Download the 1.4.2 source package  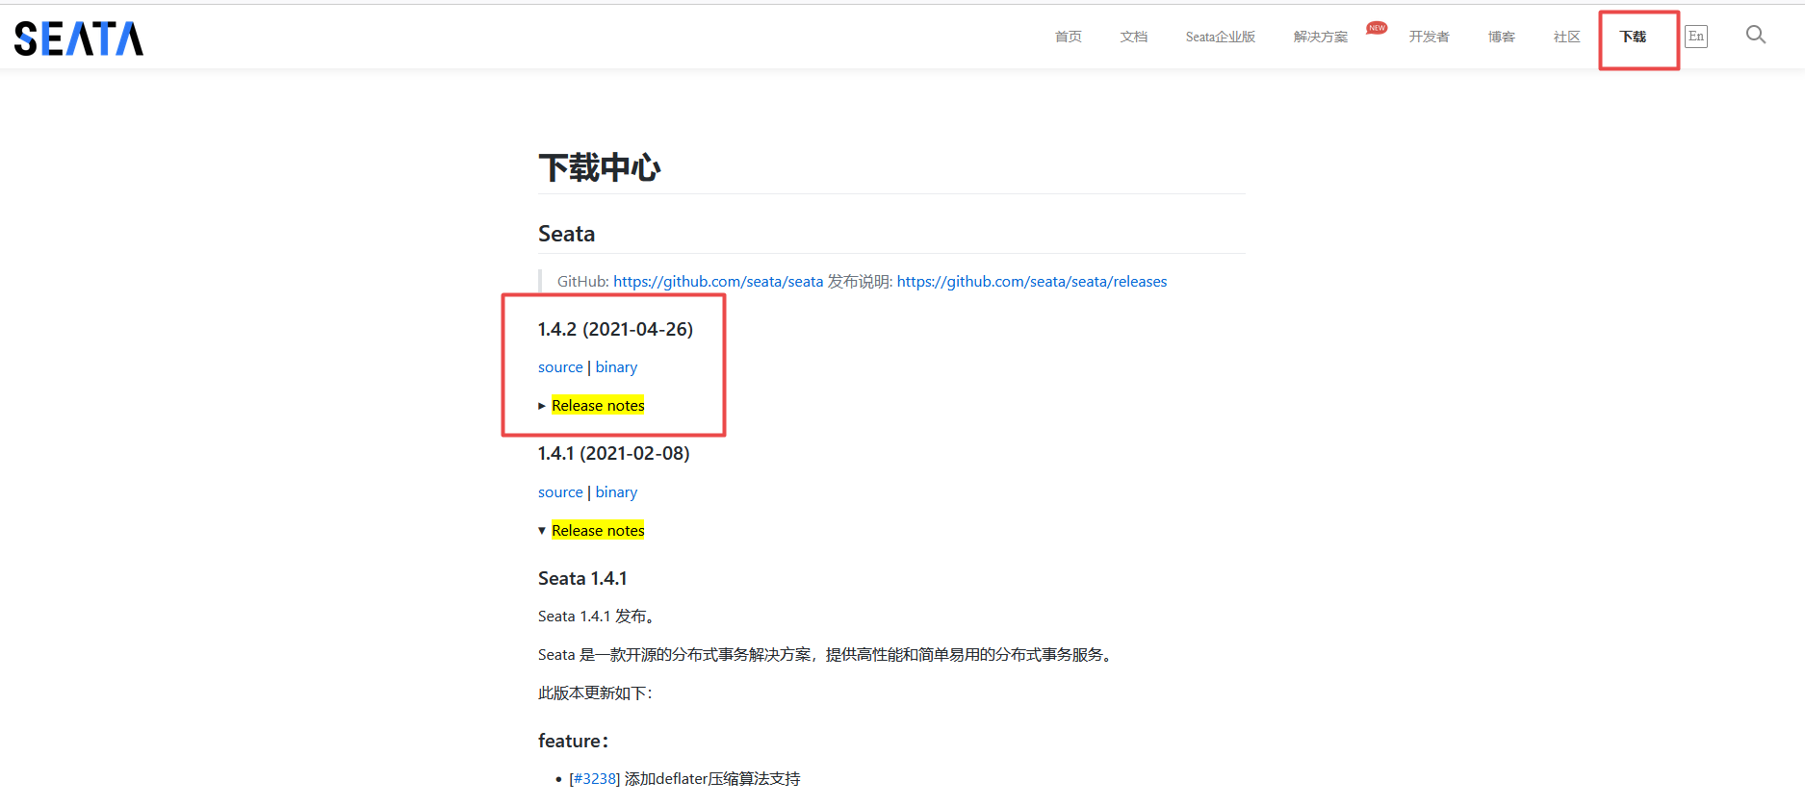(x=560, y=367)
